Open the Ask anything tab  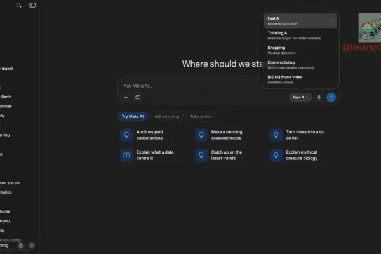coord(166,117)
